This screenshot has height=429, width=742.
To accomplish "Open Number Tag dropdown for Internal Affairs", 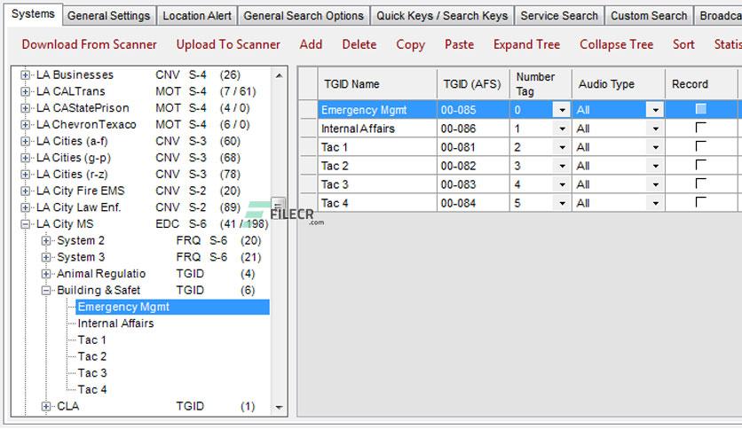I will point(562,129).
